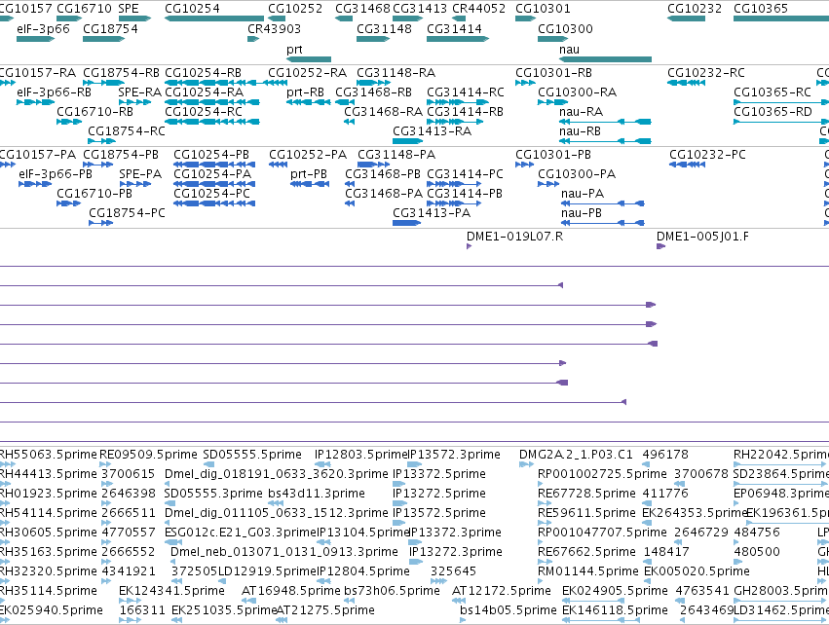Click protein CG10254-PC glyph
The width and height of the screenshot is (829, 625).
click(x=214, y=203)
